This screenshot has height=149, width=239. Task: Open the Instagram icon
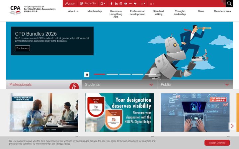(121, 4)
